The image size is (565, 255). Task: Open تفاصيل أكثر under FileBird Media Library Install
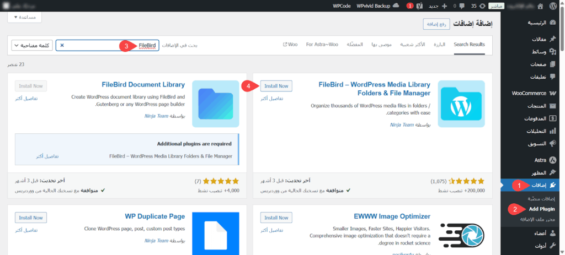click(272, 98)
